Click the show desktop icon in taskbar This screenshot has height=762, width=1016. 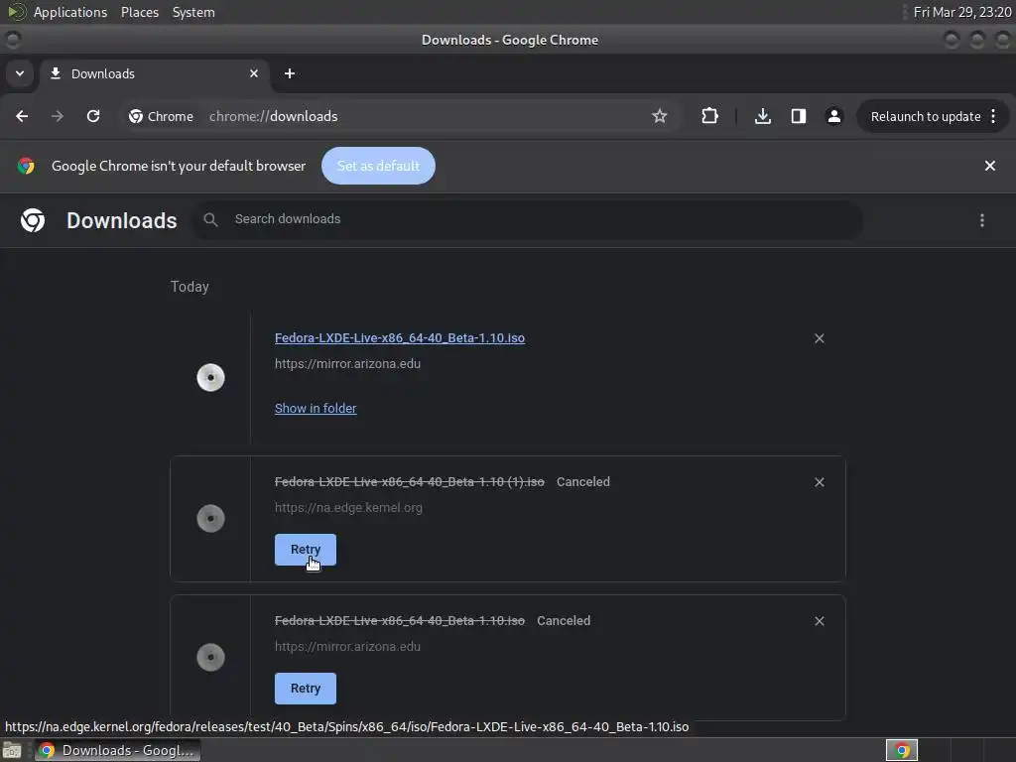[x=12, y=750]
